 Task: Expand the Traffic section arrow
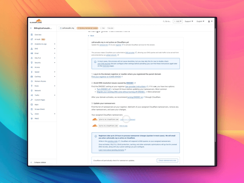tap(55, 95)
